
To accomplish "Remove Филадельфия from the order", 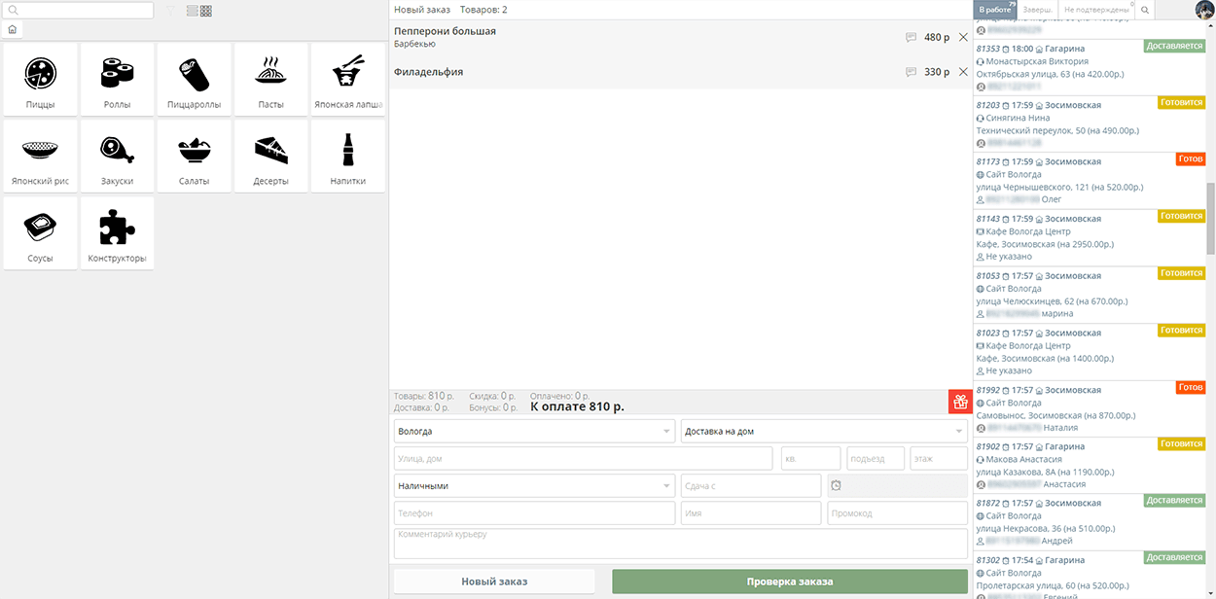I will [x=963, y=72].
